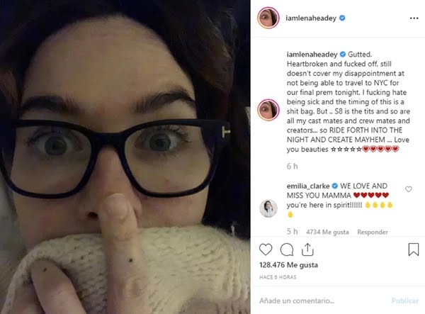Click verified badge next to emilia_clarke

(x=335, y=186)
